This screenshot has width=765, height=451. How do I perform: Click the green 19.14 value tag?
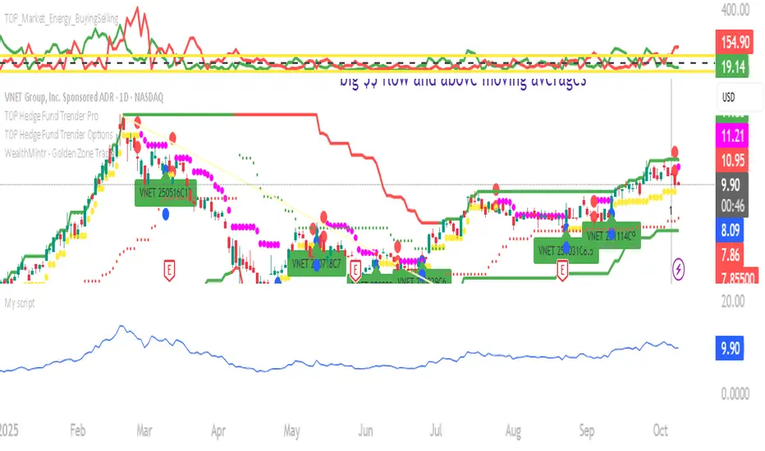[x=732, y=66]
